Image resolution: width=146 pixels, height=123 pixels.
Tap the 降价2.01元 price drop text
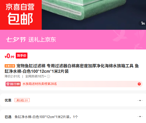pyautogui.click(x=12, y=76)
